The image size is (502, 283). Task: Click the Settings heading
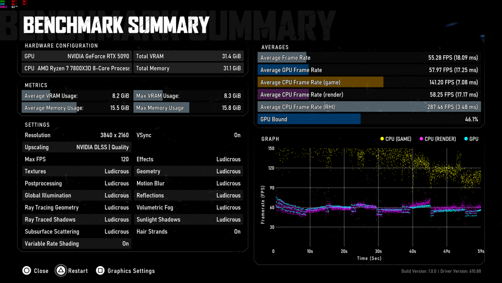coord(37,125)
